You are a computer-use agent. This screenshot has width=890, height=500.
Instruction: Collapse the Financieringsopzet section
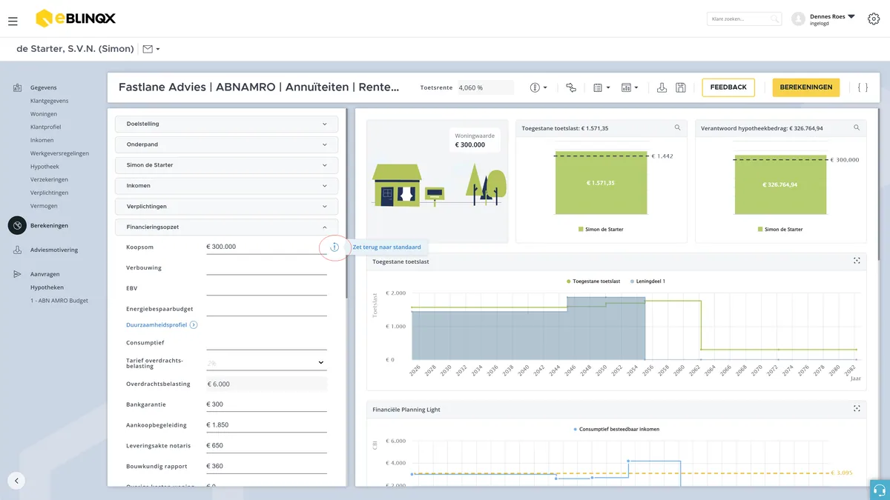(x=227, y=227)
